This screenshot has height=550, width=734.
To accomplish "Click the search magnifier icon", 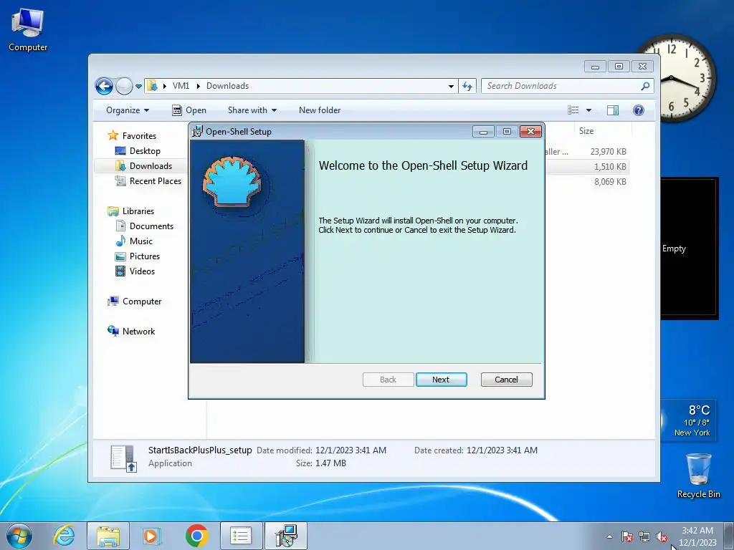I will [x=646, y=86].
